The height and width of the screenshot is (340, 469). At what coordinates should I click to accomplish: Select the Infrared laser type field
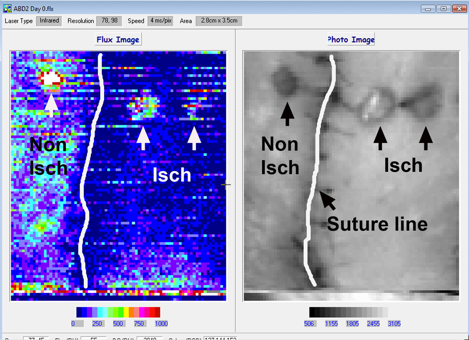49,21
